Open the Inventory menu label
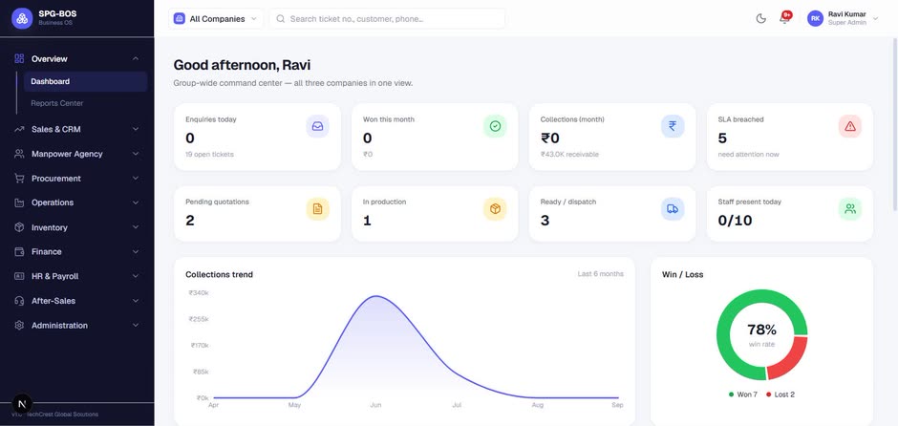Image resolution: width=898 pixels, height=426 pixels. [x=50, y=227]
